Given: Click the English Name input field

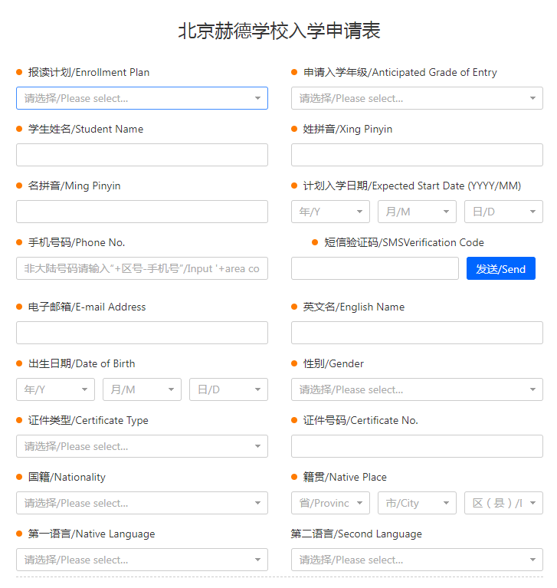Looking at the screenshot, I should (417, 333).
